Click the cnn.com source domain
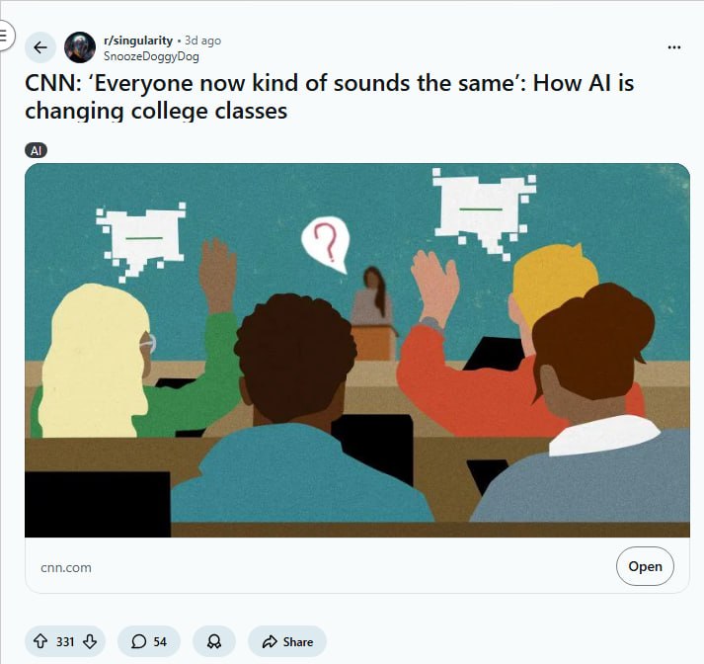 [x=66, y=567]
